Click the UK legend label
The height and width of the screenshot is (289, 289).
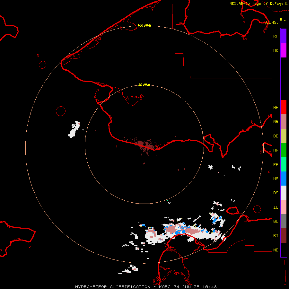pos(276,50)
